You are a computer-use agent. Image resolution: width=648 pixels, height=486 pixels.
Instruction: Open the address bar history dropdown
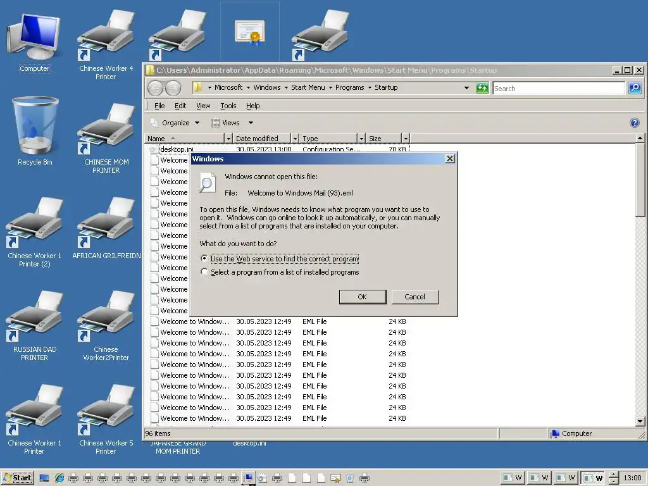(x=466, y=87)
